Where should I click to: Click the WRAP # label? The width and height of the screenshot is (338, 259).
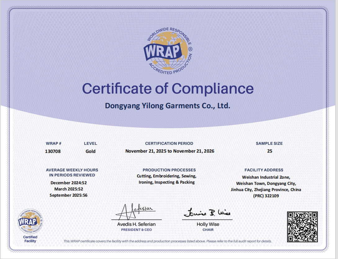point(53,144)
